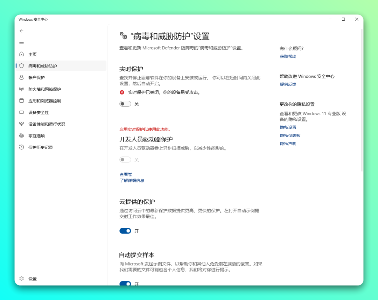The image size is (378, 300).
Task: Open the hamburger navigation menu
Action: coord(21,42)
